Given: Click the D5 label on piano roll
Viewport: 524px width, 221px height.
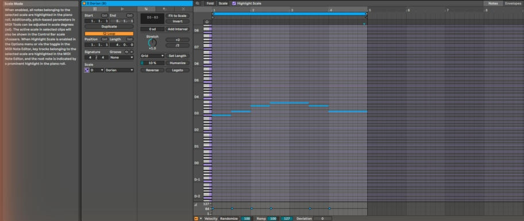Looking at the screenshot, I should click(196, 80).
